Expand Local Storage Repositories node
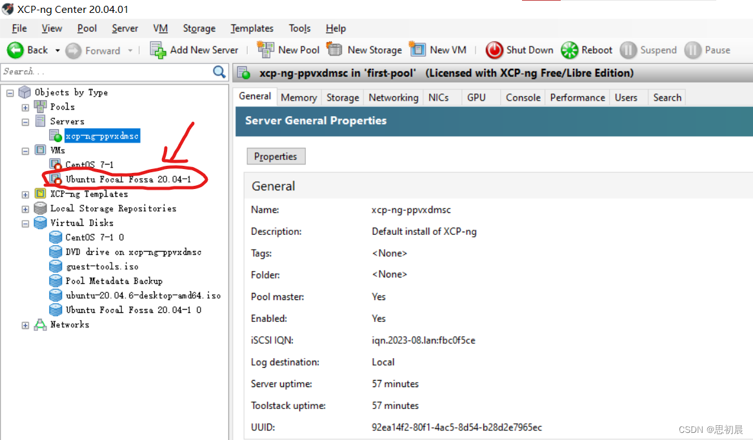 [25, 210]
